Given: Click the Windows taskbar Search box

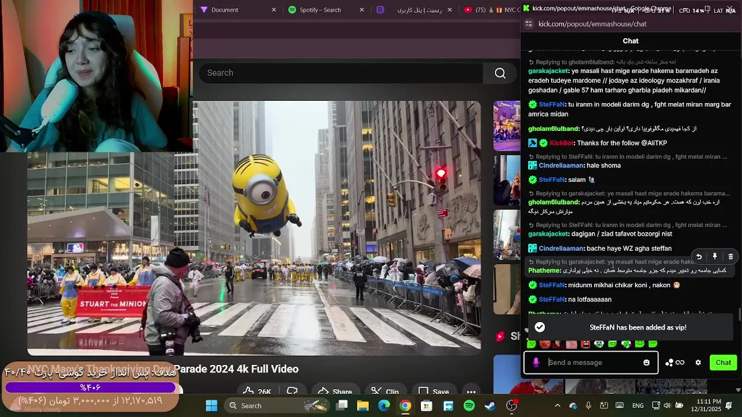Looking at the screenshot, I should pyautogui.click(x=277, y=405).
